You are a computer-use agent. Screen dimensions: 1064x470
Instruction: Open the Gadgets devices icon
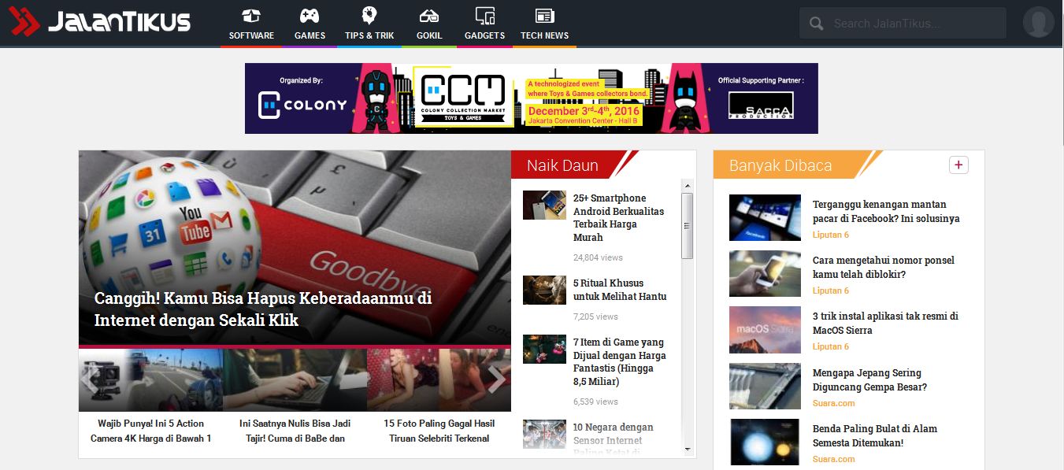tap(485, 15)
